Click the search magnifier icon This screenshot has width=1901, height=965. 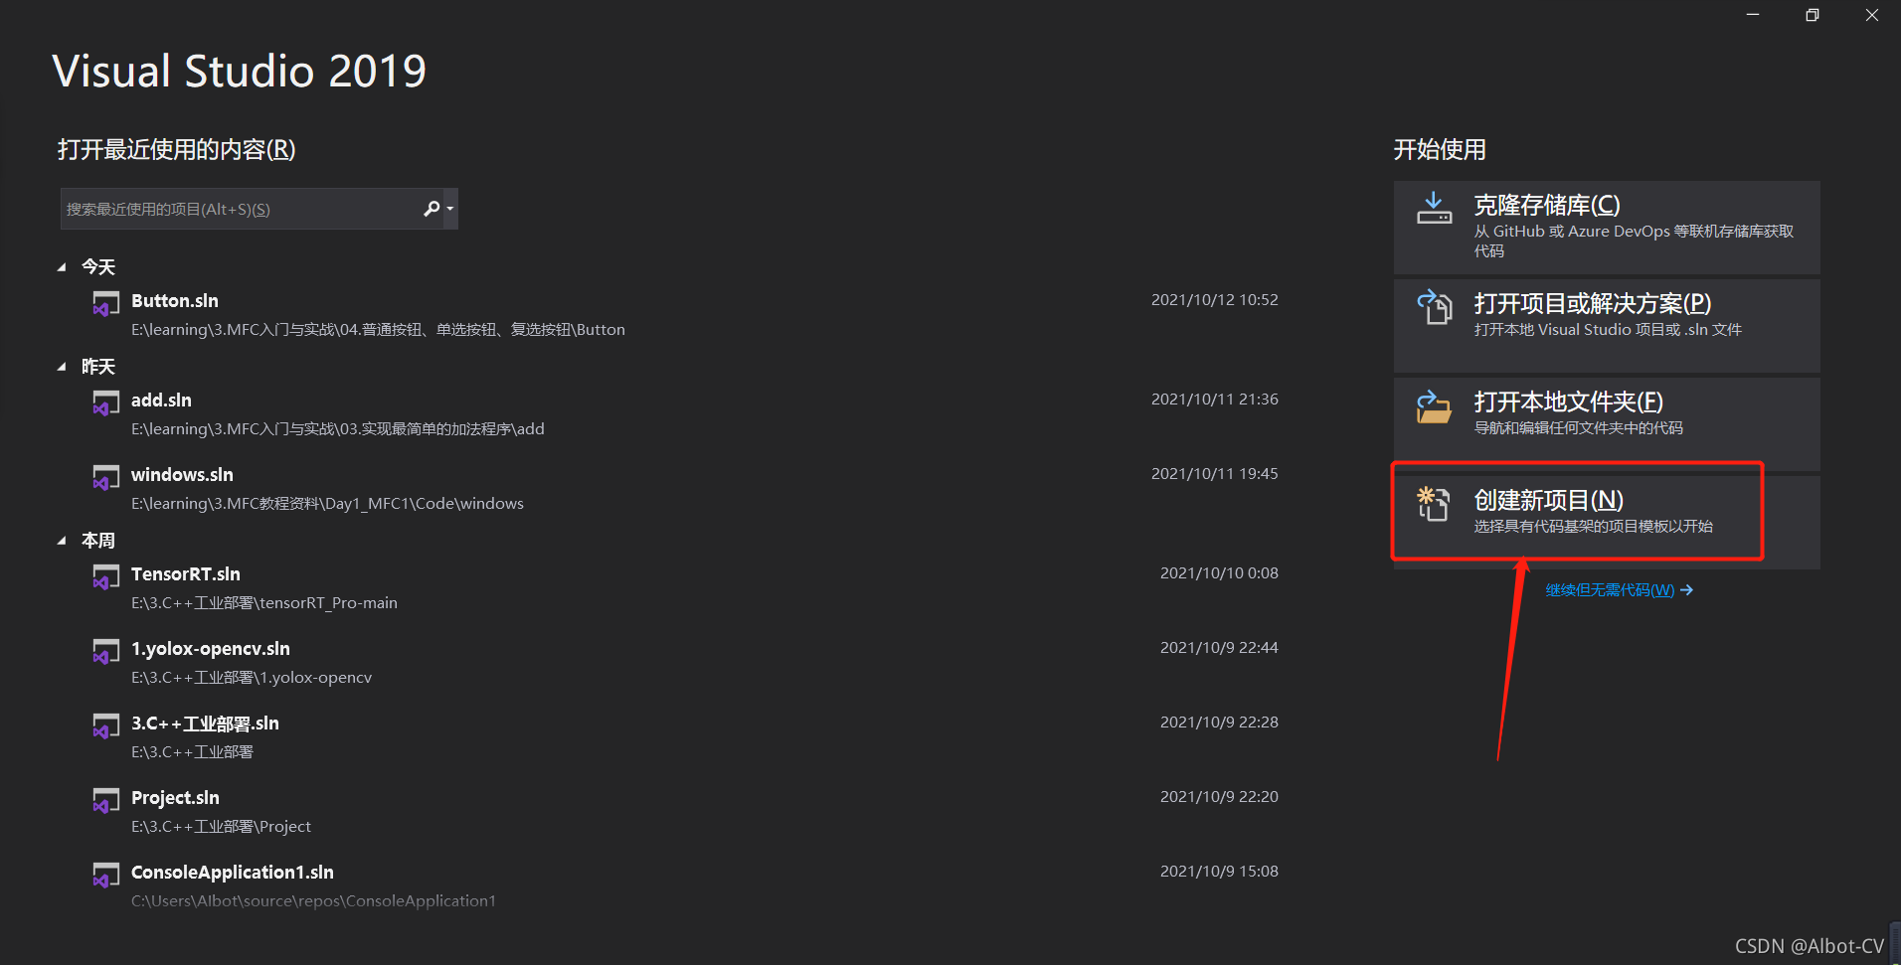point(431,209)
